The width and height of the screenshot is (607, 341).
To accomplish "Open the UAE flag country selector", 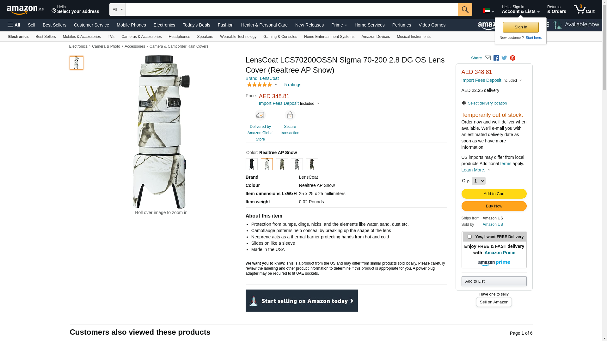I will (488, 11).
